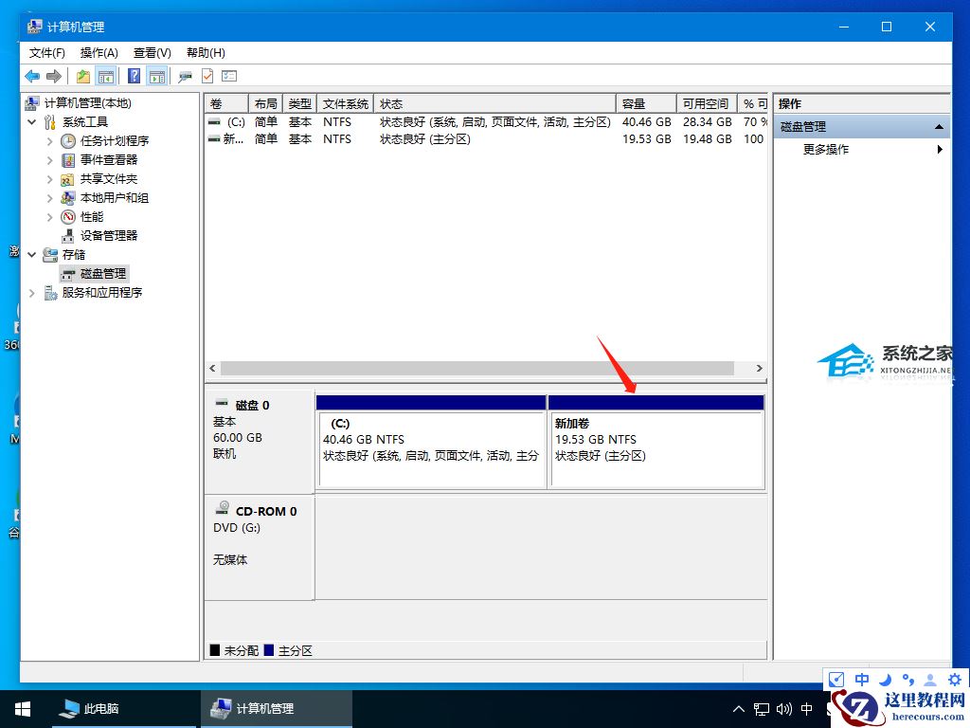970x728 pixels.
Task: Select 任务计划程序 in the tree
Action: coord(115,140)
